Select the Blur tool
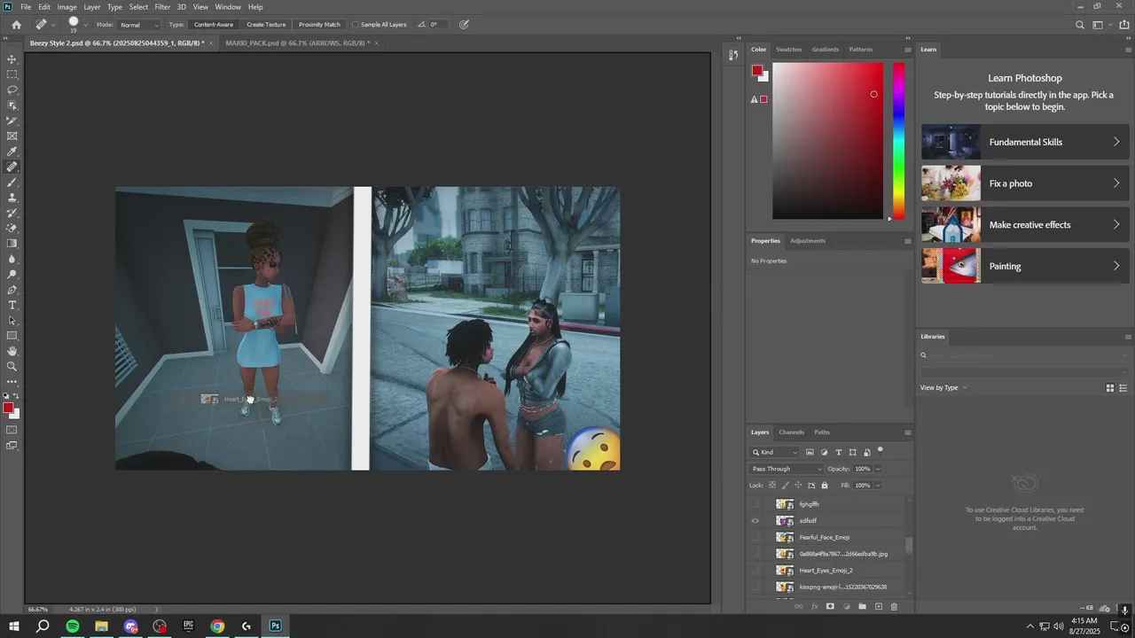 point(12,259)
